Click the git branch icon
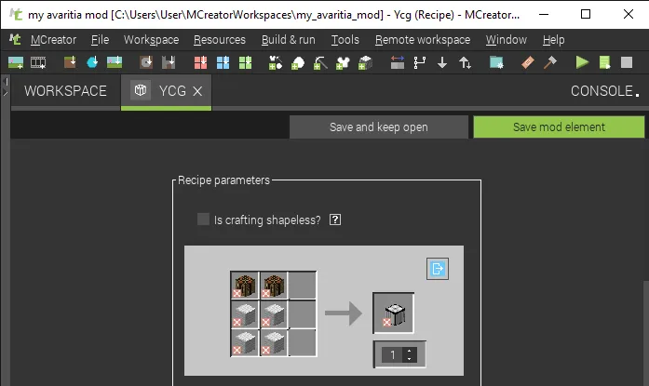 point(420,63)
